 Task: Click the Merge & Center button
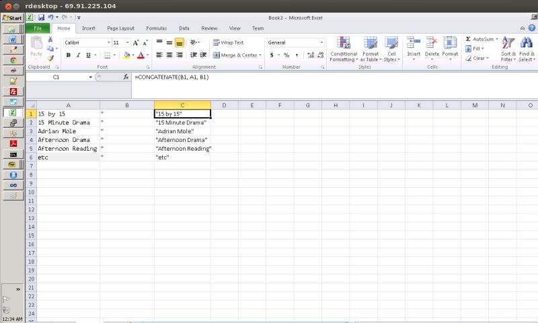coord(235,55)
